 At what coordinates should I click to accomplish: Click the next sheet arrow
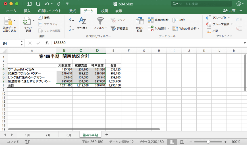[x=12, y=135]
